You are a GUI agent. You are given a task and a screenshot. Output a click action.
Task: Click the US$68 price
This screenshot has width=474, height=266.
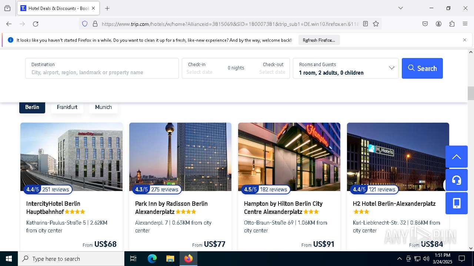(x=106, y=244)
